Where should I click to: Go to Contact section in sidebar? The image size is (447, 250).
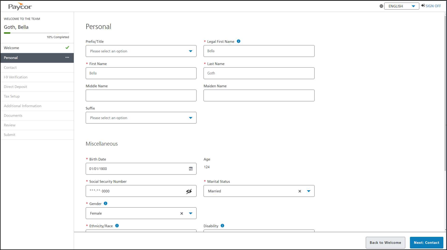[x=10, y=67]
